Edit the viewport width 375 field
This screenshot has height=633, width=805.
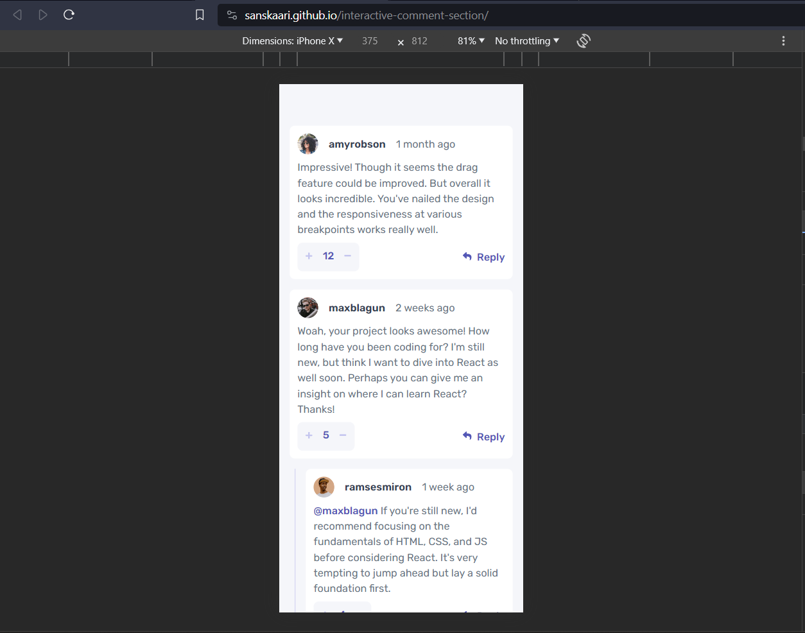point(370,40)
